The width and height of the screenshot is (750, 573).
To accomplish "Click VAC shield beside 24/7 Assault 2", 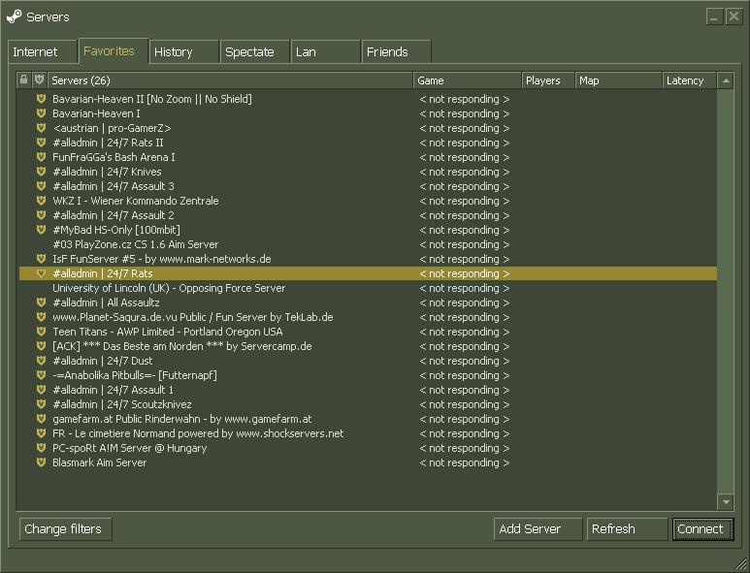I will click(41, 215).
